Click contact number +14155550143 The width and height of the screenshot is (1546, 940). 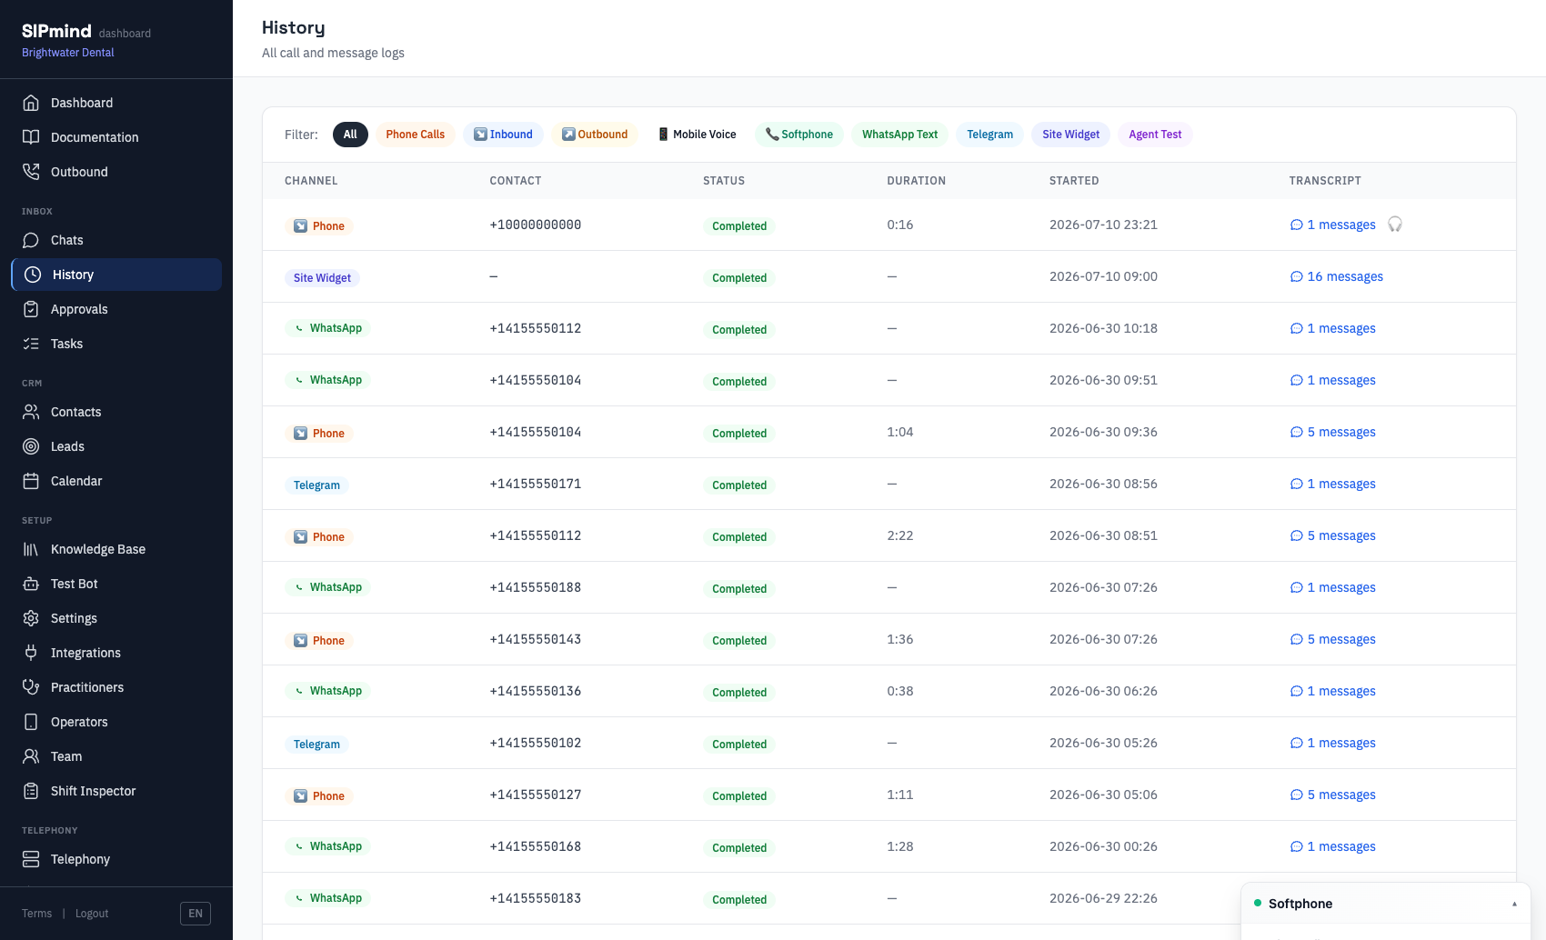click(536, 640)
